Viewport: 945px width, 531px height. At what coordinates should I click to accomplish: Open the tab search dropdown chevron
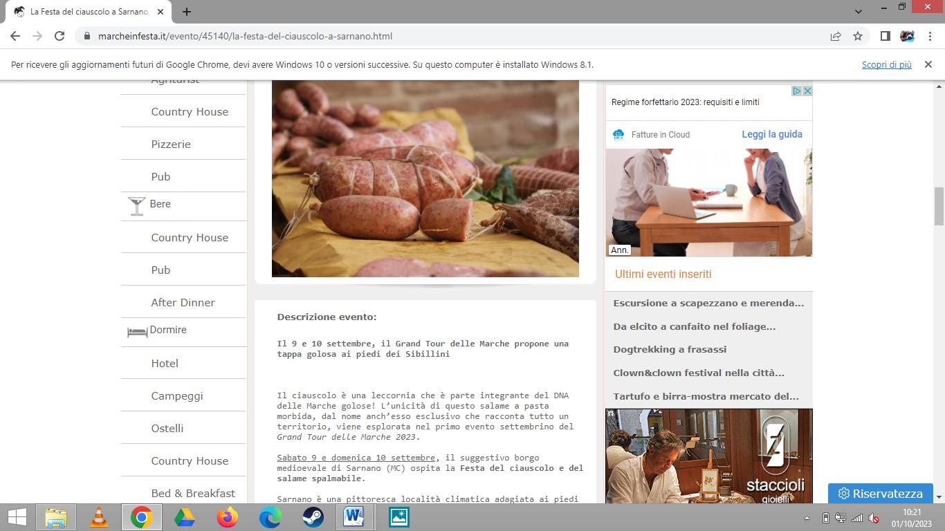pyautogui.click(x=859, y=12)
